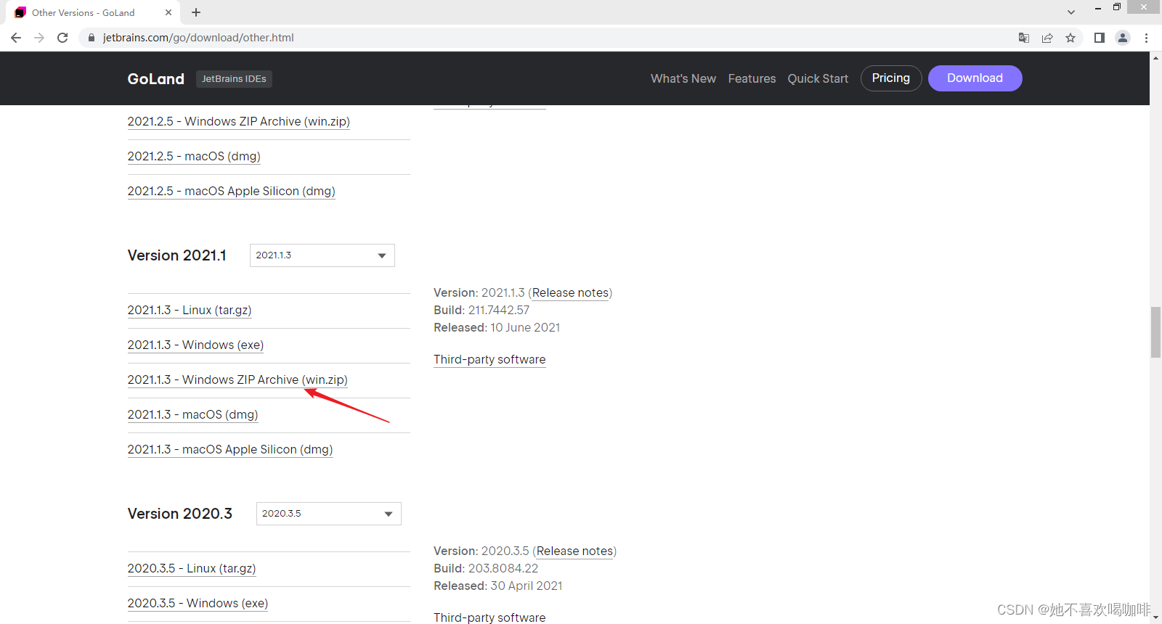Toggle the browser side panel icon
The width and height of the screenshot is (1162, 624).
click(x=1100, y=38)
